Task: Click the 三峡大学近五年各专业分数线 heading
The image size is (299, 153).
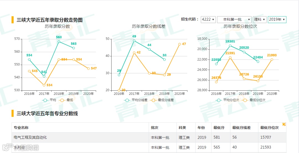Action: 47,113
